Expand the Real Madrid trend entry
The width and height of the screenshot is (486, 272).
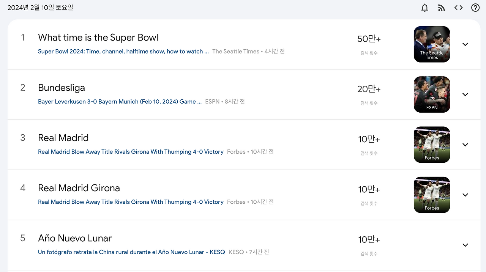click(x=465, y=145)
